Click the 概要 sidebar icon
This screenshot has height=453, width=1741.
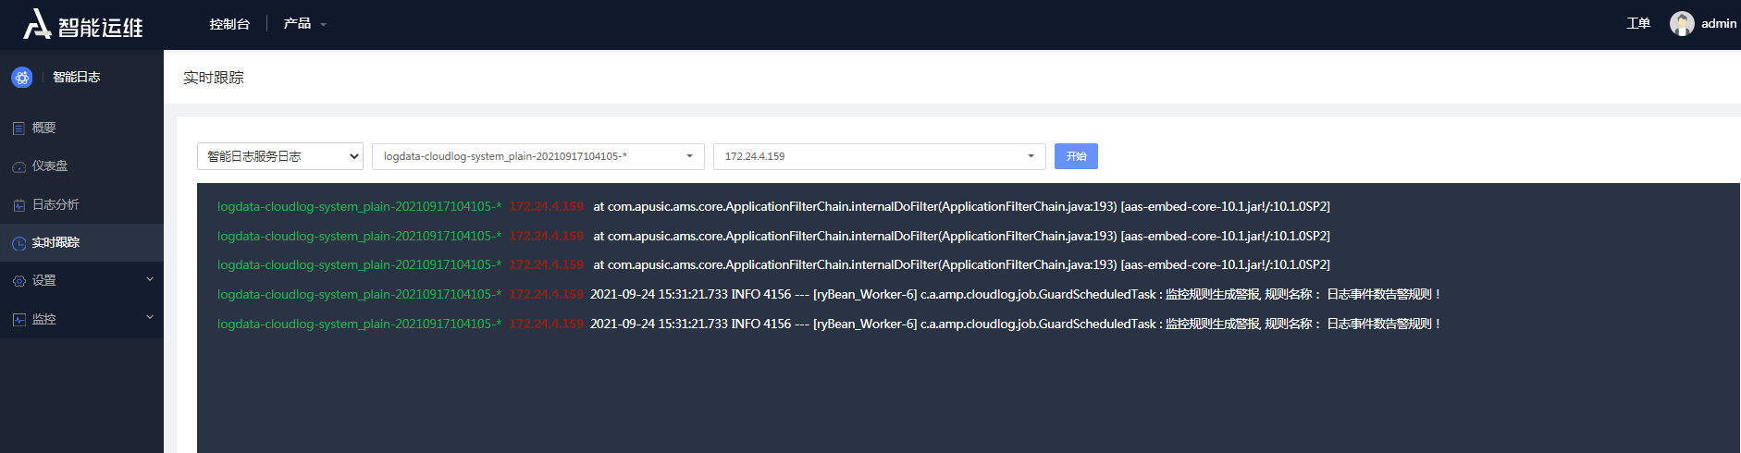(x=19, y=129)
